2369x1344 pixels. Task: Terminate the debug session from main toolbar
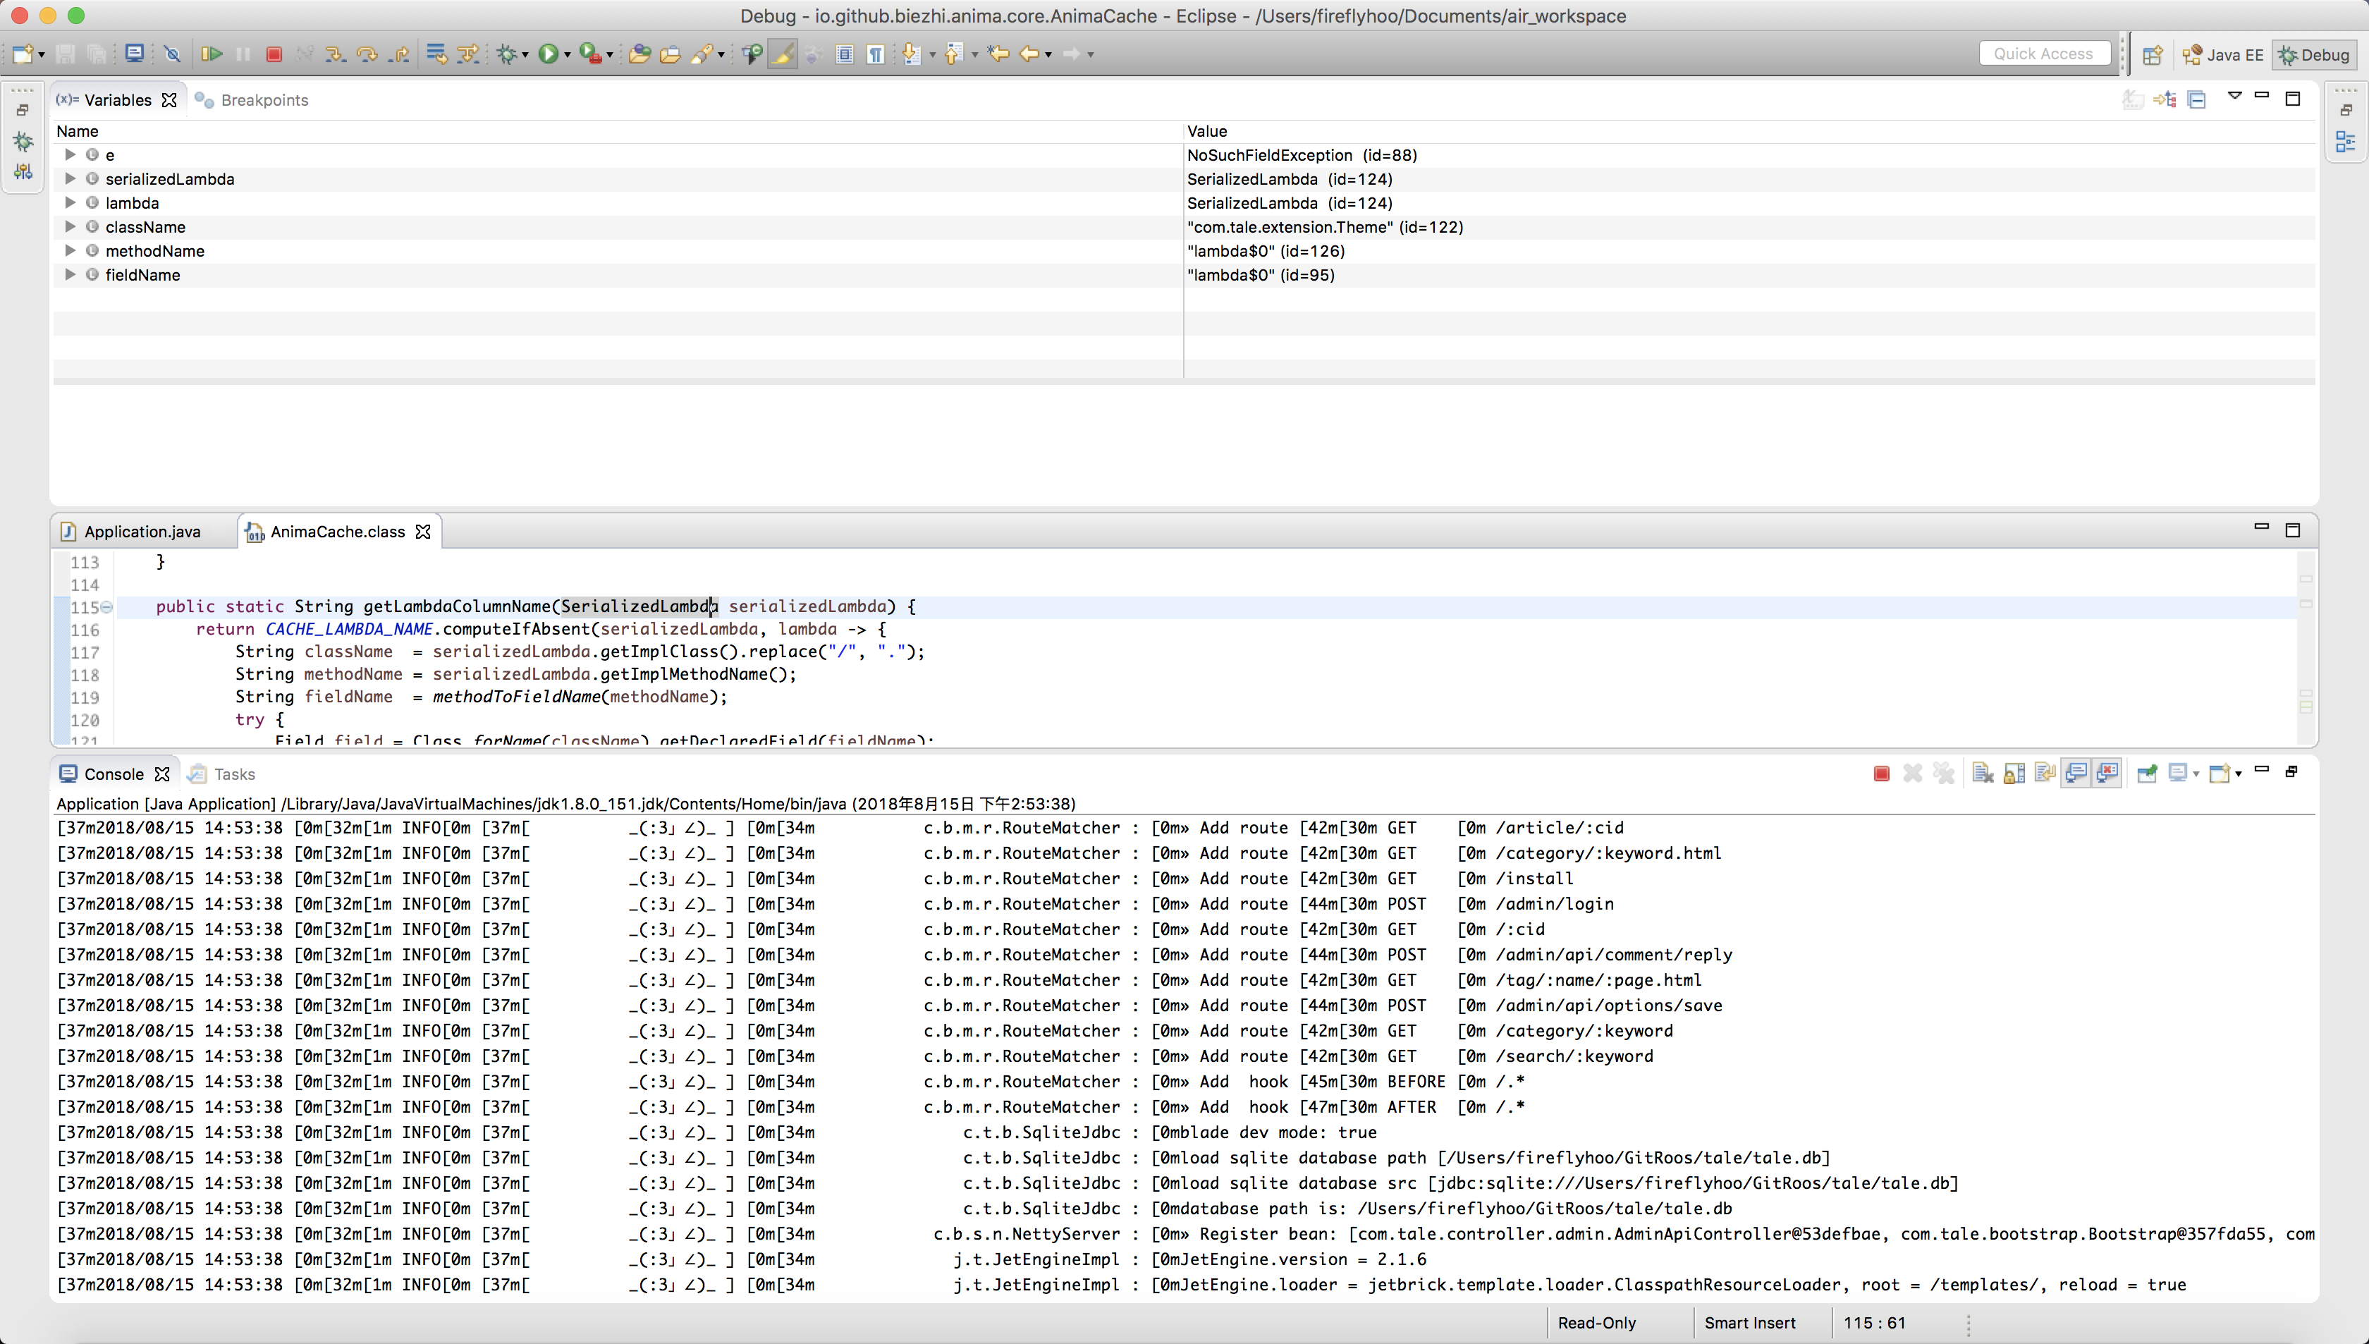(274, 54)
